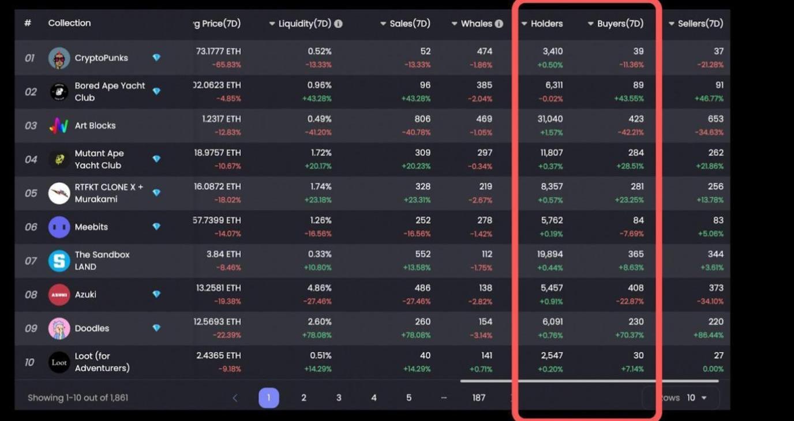Click the horizontal table scrollbar
This screenshot has width=794, height=421.
click(589, 381)
